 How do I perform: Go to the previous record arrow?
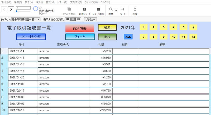coord(4,9)
